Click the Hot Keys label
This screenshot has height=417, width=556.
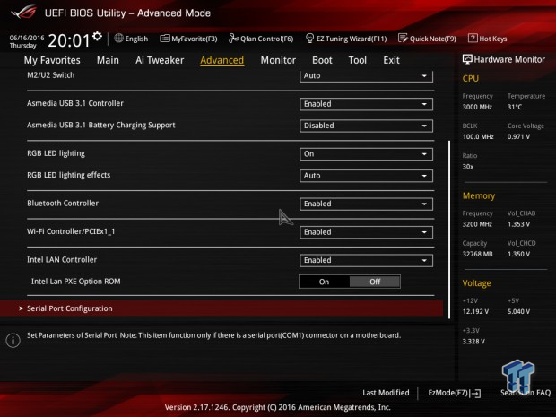tap(493, 39)
